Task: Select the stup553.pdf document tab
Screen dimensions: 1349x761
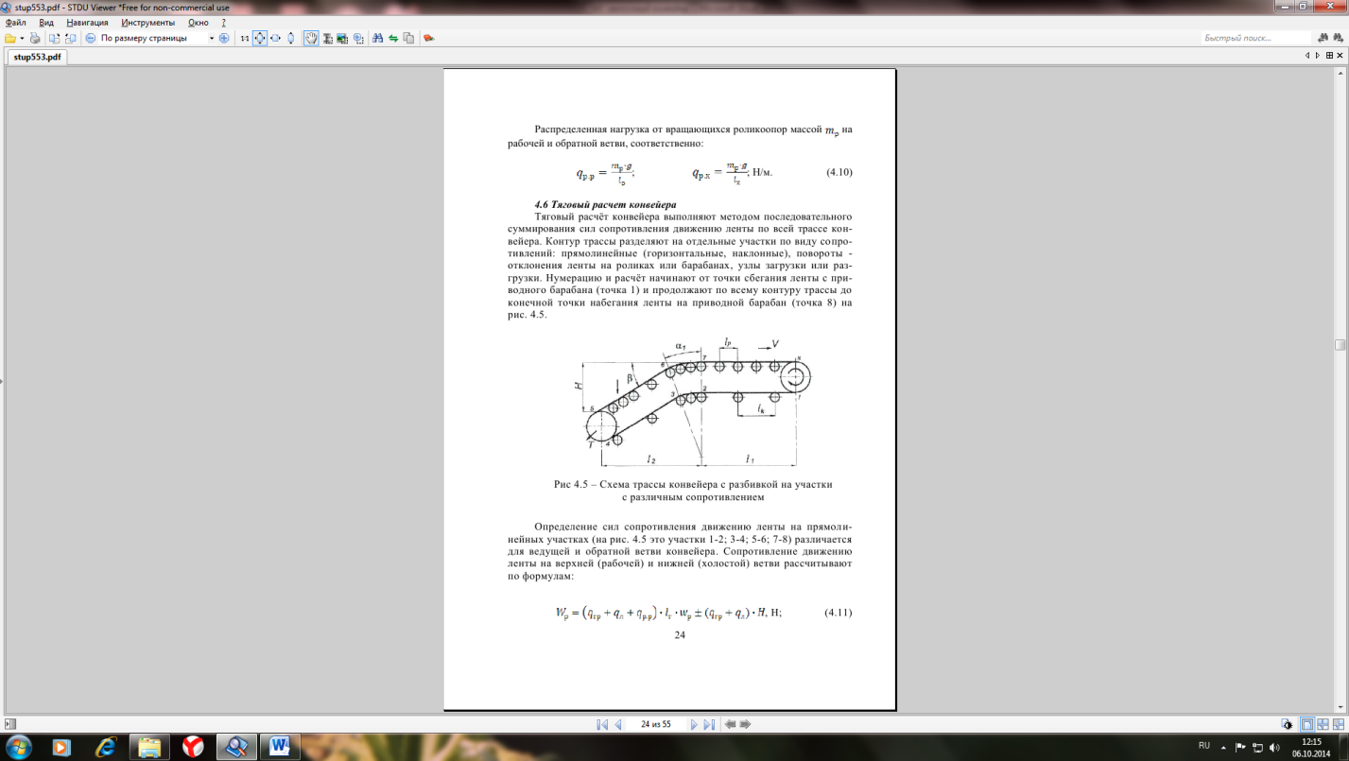Action: point(37,57)
